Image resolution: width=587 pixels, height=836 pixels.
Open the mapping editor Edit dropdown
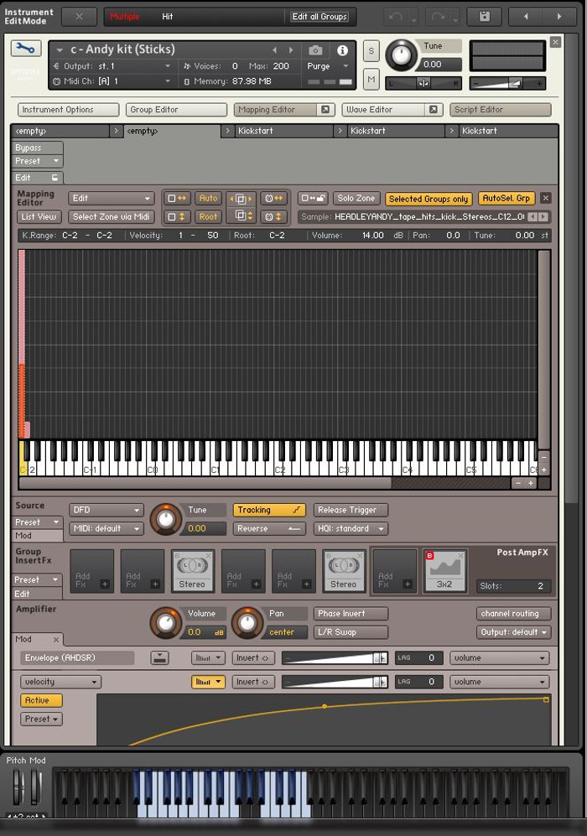[x=111, y=199]
